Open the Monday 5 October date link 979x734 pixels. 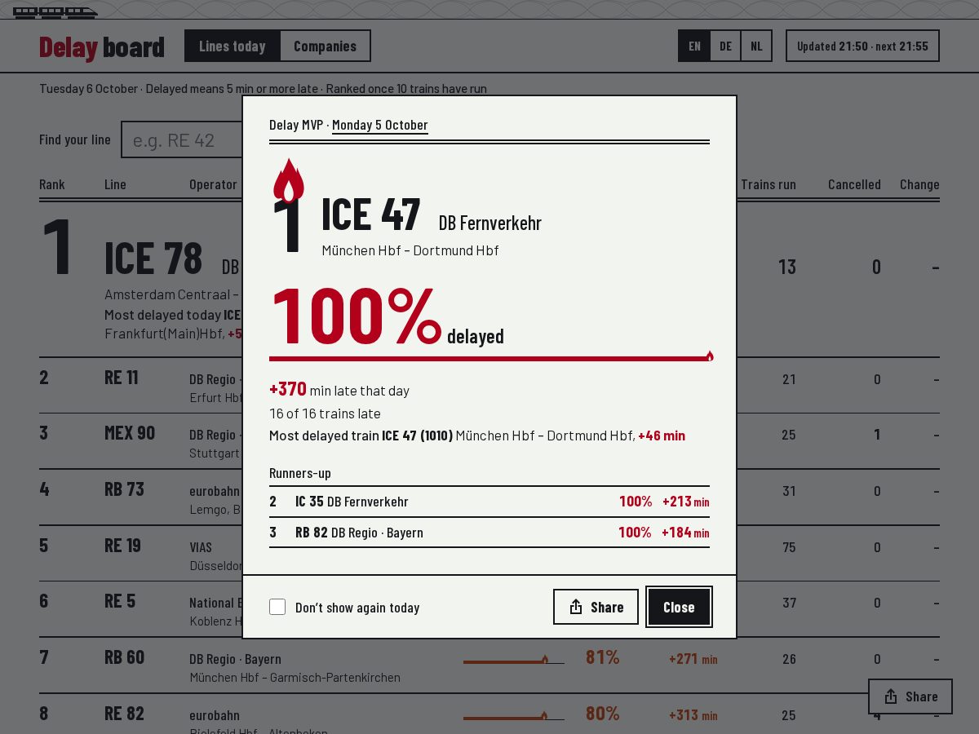(x=380, y=125)
